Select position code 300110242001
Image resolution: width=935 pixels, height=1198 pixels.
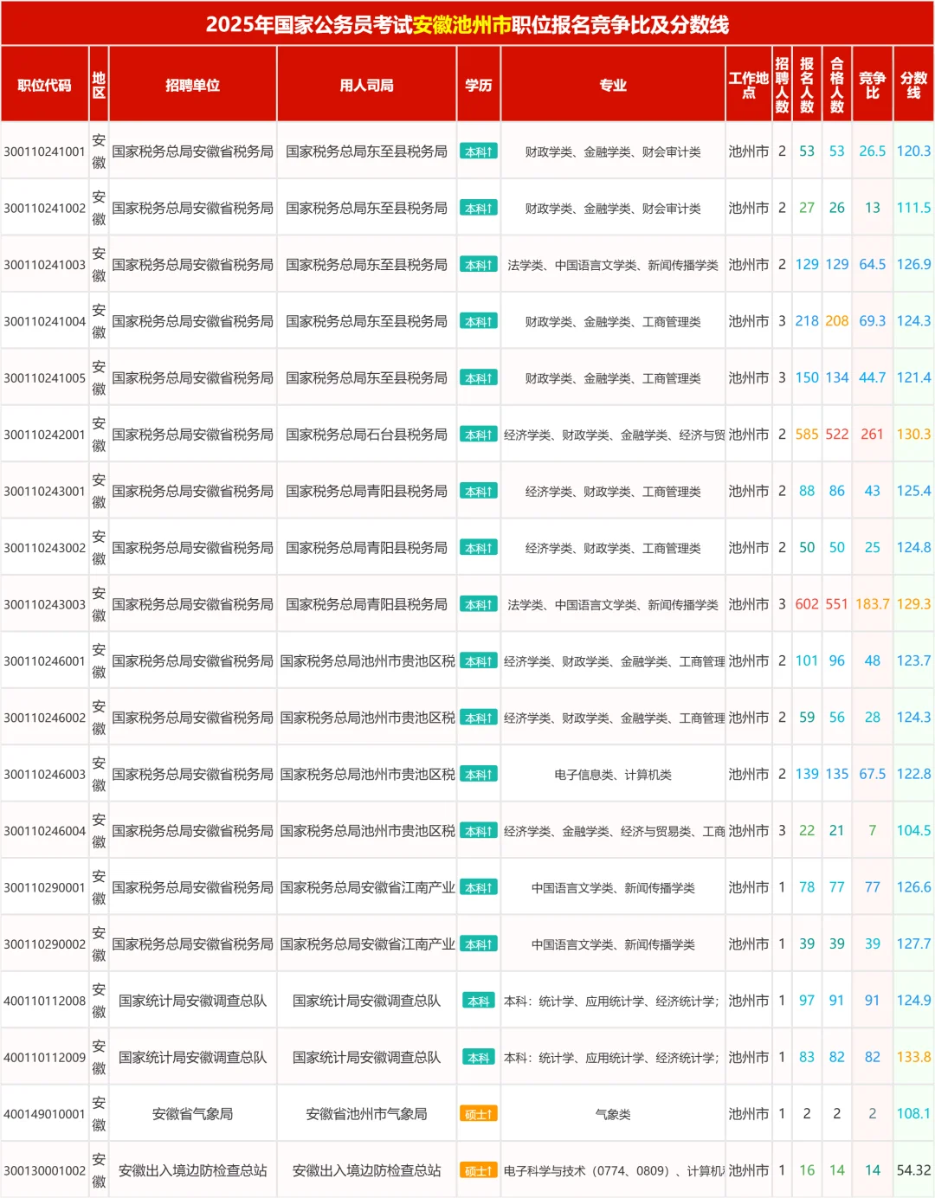[x=44, y=435]
